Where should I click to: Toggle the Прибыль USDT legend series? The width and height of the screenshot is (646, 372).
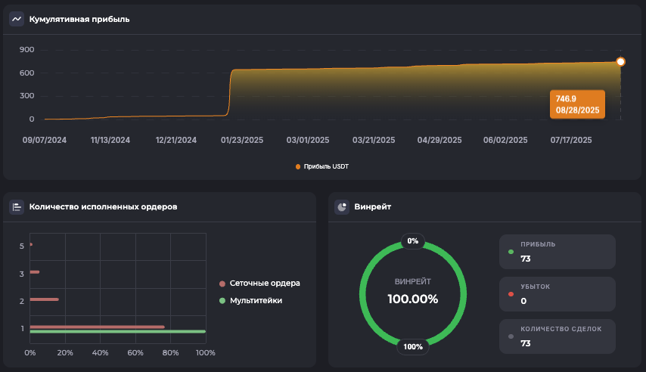[322, 166]
